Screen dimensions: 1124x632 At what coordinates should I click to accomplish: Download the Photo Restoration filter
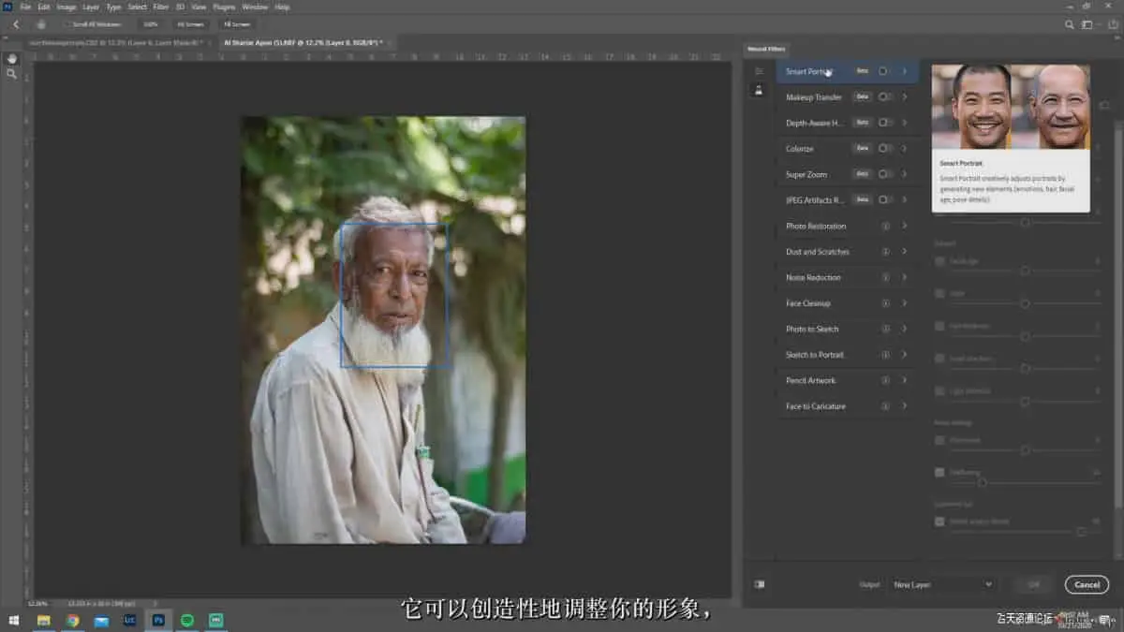(x=885, y=226)
